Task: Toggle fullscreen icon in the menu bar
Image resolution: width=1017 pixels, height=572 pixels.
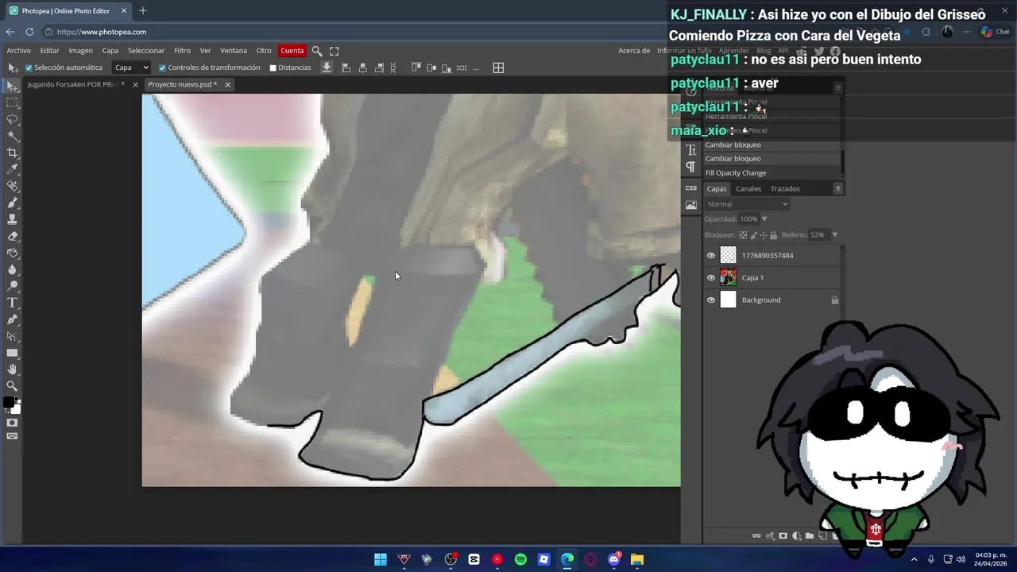Action: point(334,51)
